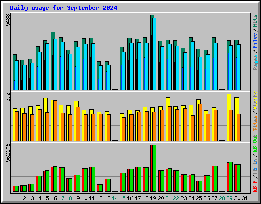Click day 1 on the x-axis
This screenshot has width=261, height=204.
coord(17,198)
